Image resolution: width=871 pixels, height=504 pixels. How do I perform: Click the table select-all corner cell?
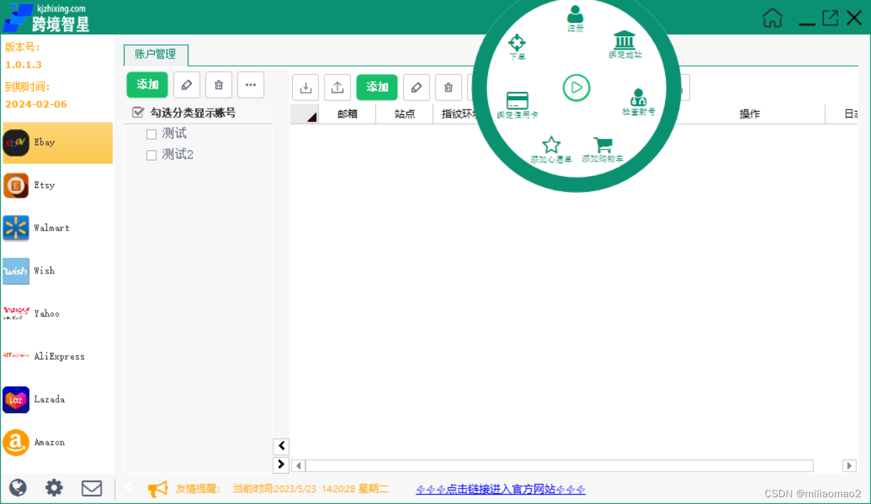[304, 114]
